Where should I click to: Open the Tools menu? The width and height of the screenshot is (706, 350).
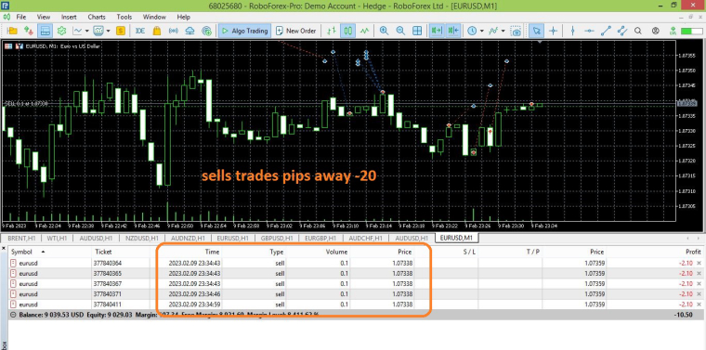coord(124,17)
